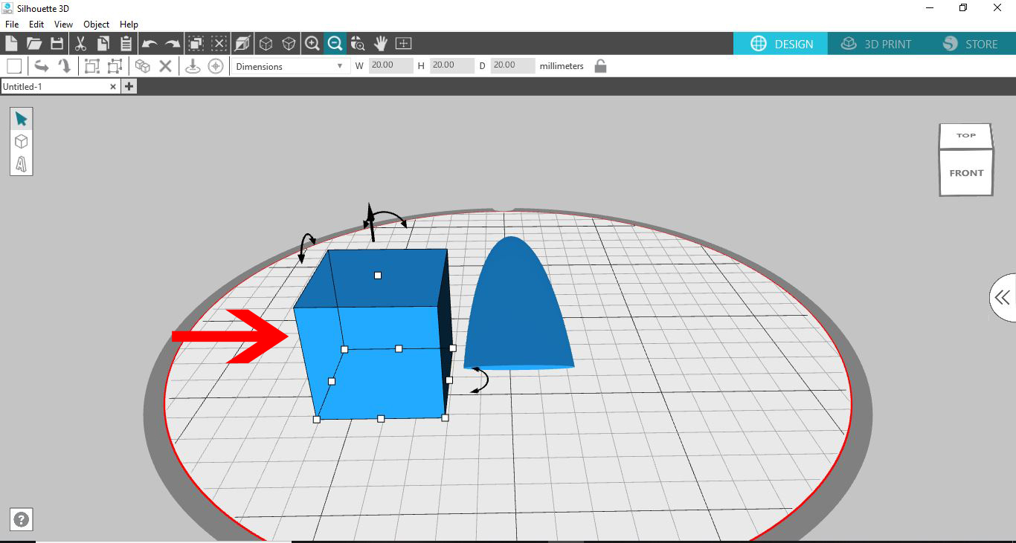Click the cube's bottom-left corner handle

pyautogui.click(x=316, y=420)
